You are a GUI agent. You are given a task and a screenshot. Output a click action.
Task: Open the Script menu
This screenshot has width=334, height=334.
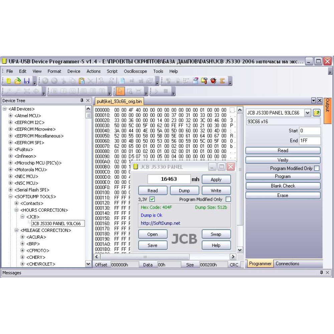click(x=112, y=71)
